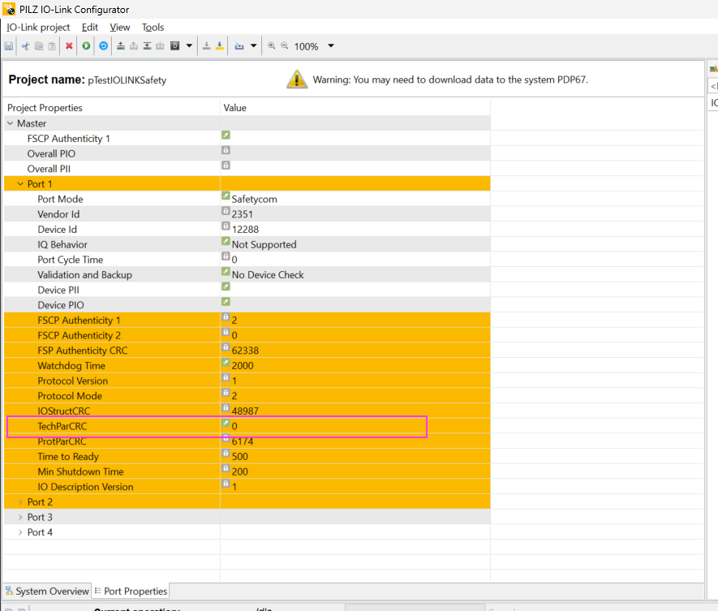Click the Protocol Version row label
The height and width of the screenshot is (611, 718).
(72, 381)
